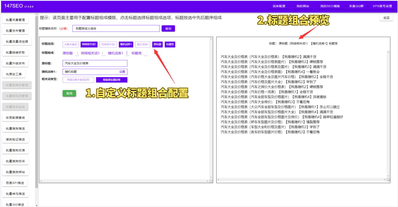398x207 pixels.
Task: Open 批量发布管理 in the sidebar
Action: pos(15,31)
